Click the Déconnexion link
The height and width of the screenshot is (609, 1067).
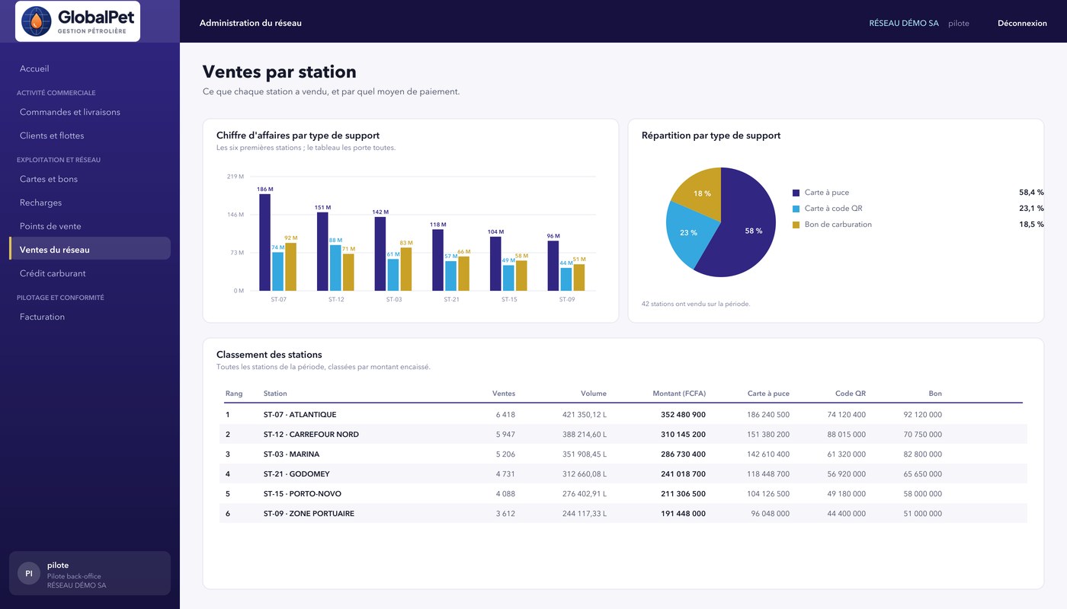point(1022,23)
